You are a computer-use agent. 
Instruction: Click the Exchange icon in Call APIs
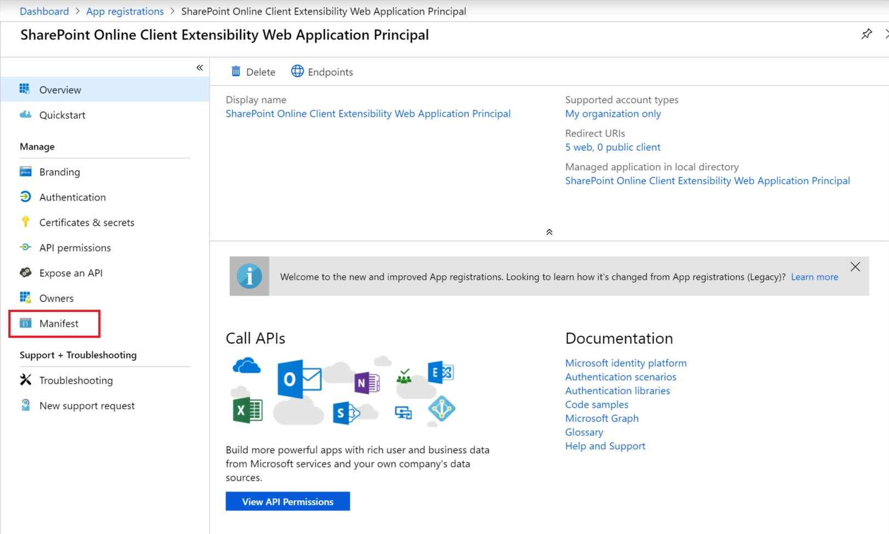(x=440, y=373)
